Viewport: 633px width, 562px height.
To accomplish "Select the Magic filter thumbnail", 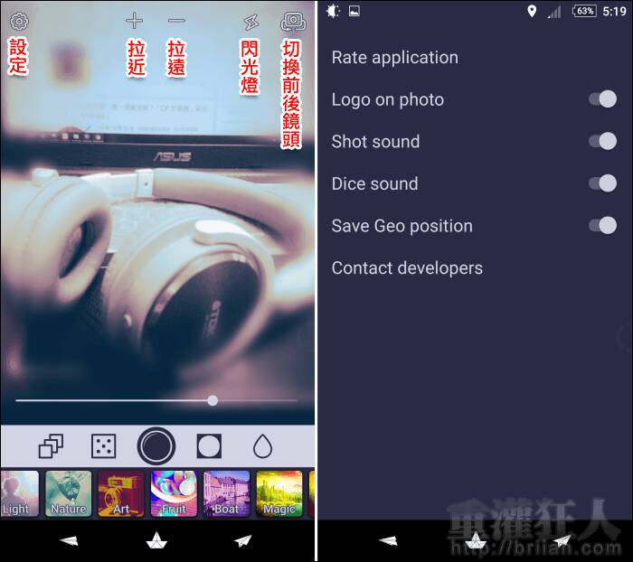I will click(279, 493).
